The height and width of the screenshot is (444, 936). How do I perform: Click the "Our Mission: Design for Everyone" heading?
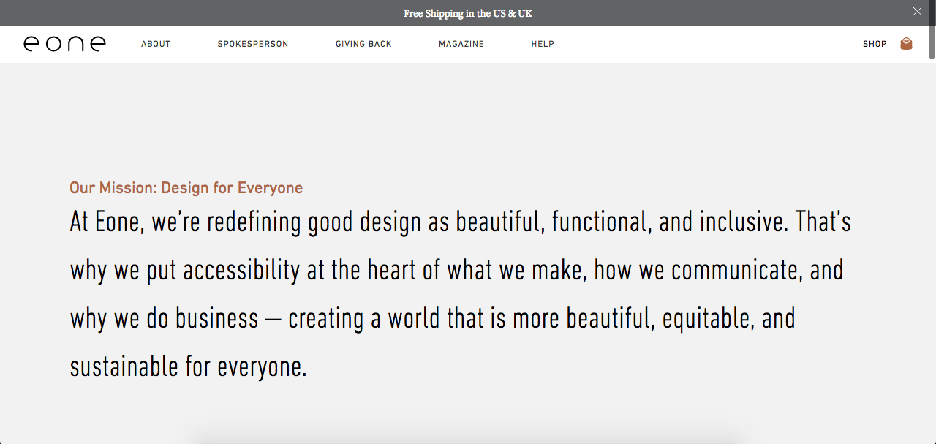coord(186,188)
